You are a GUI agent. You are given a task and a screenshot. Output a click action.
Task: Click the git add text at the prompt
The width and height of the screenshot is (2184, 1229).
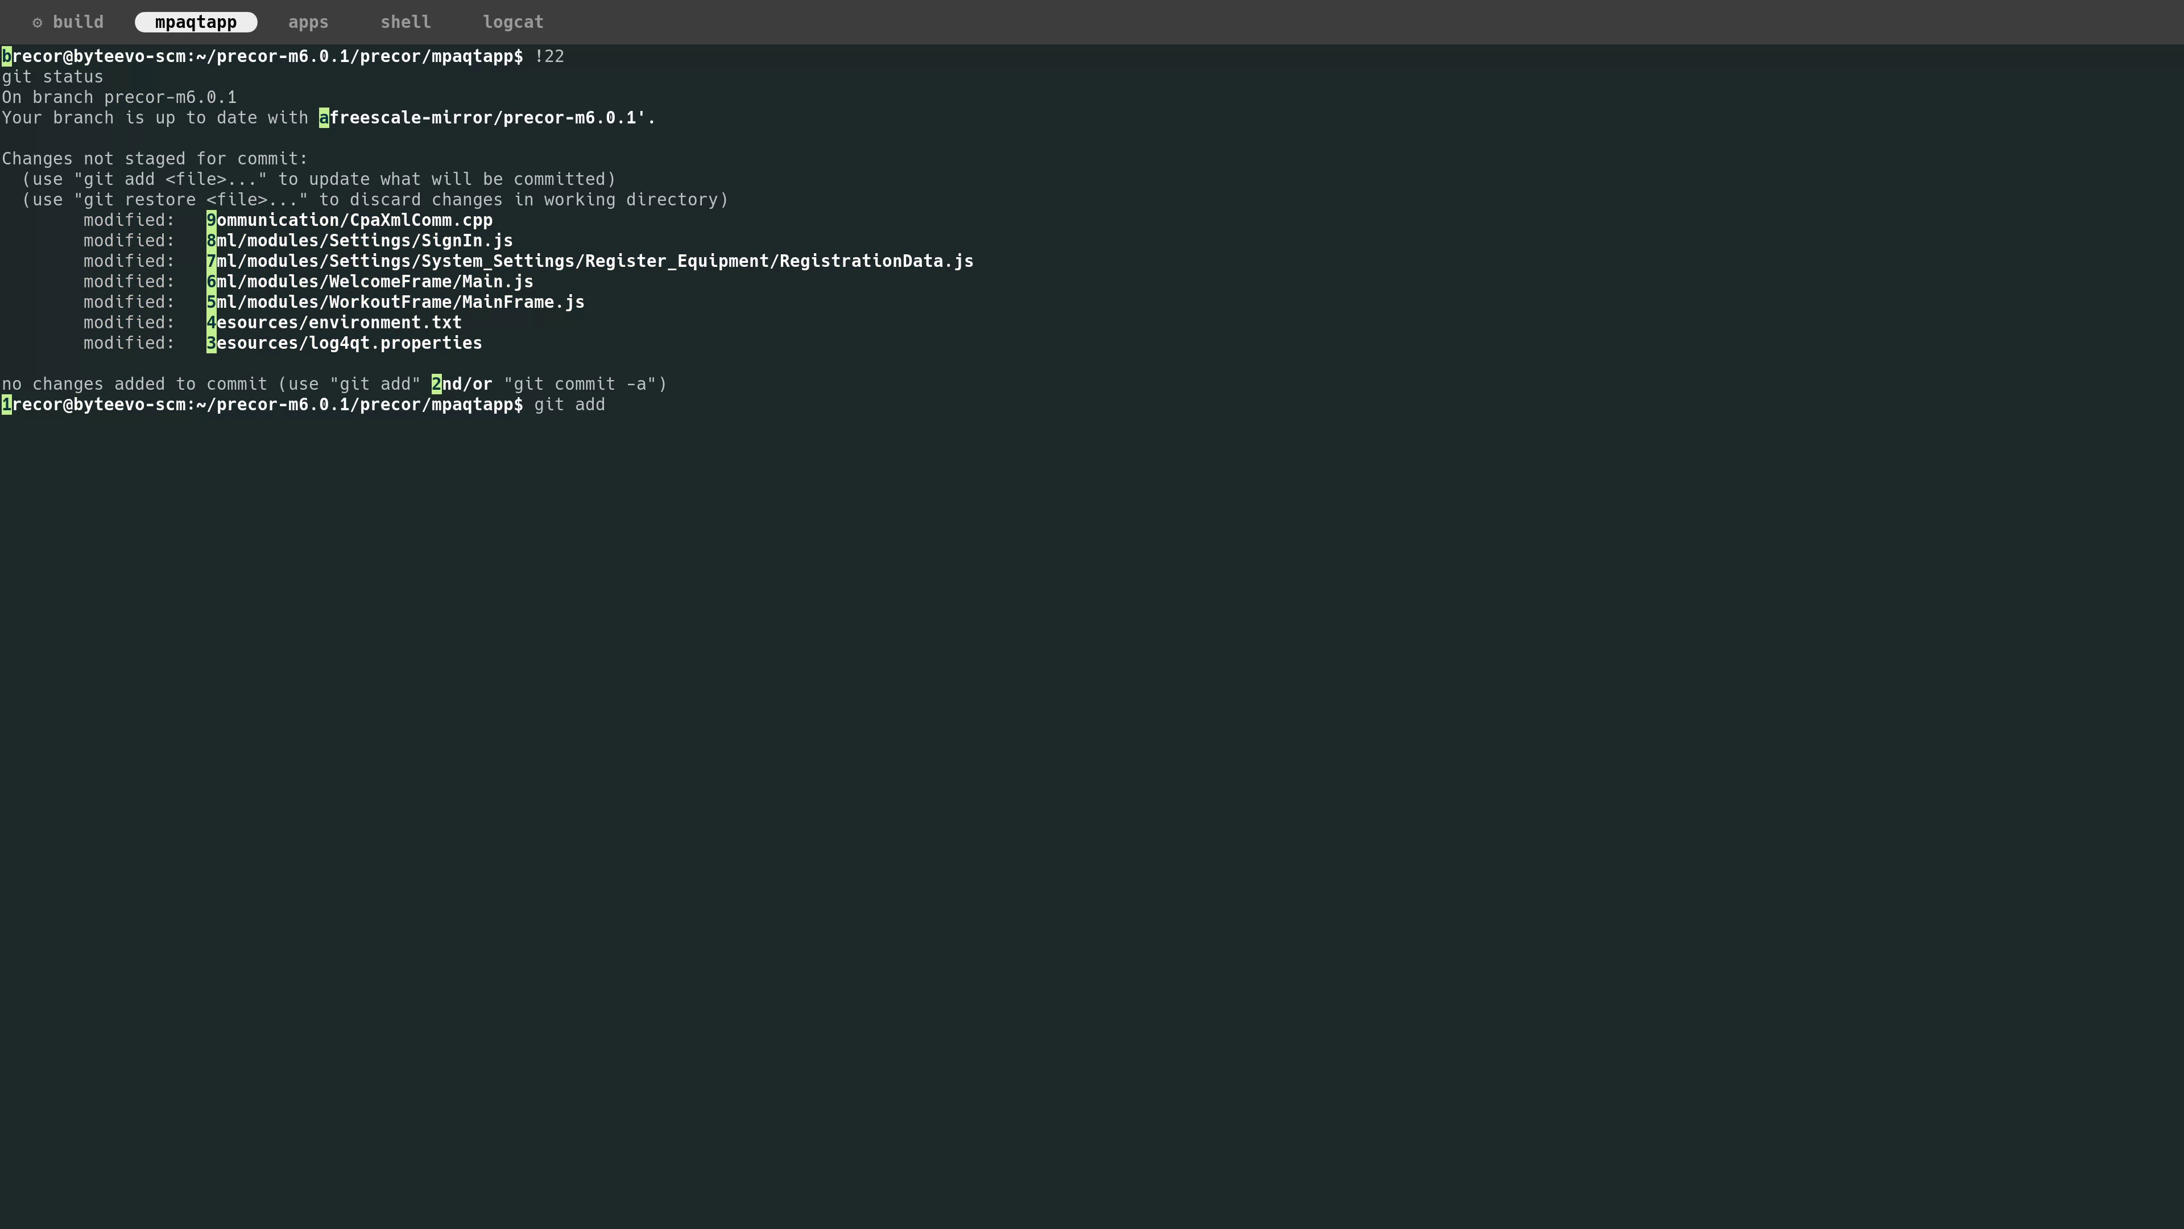pos(569,405)
